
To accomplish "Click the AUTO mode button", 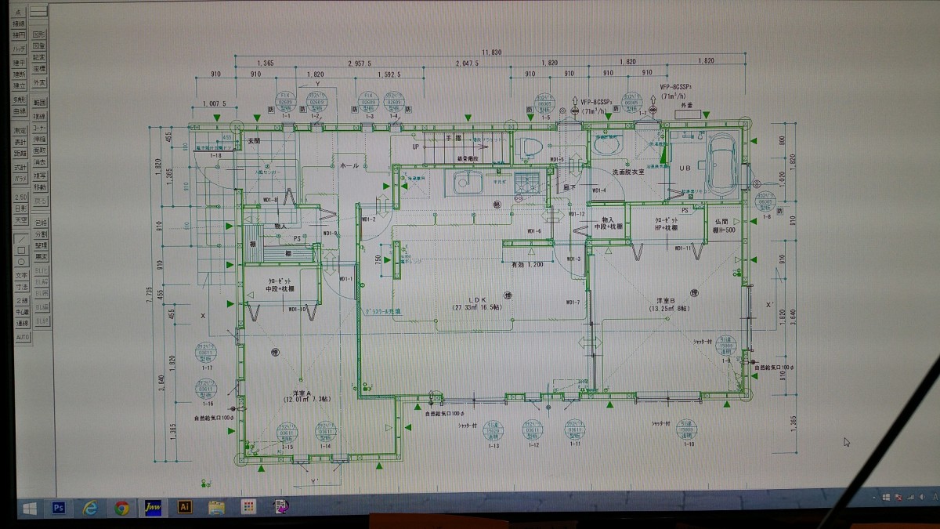I will coord(21,336).
